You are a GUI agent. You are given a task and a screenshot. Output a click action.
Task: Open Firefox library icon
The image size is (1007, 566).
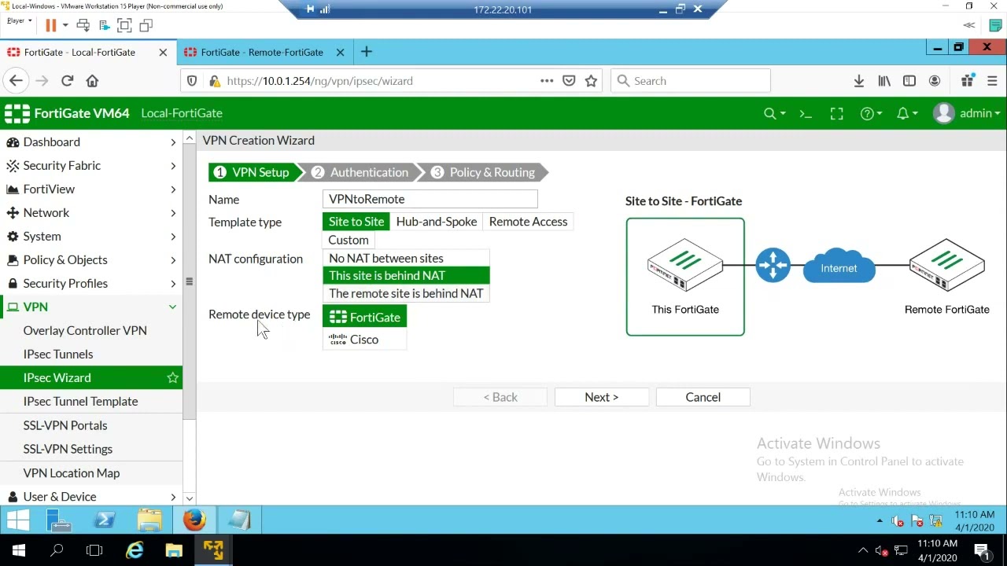pyautogui.click(x=884, y=81)
